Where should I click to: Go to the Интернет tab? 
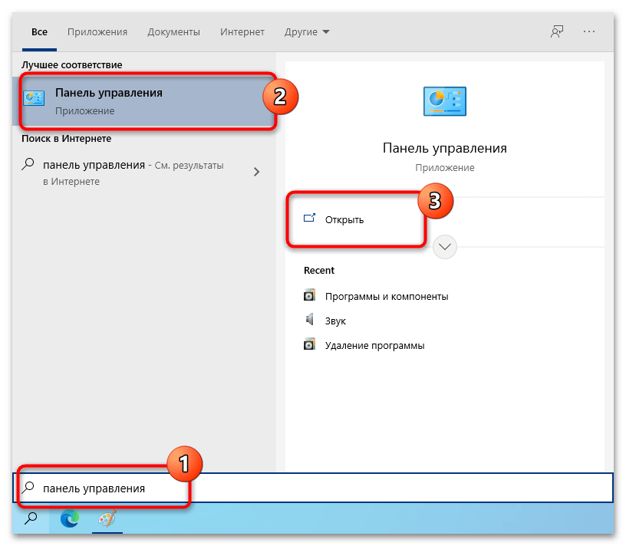pos(242,32)
